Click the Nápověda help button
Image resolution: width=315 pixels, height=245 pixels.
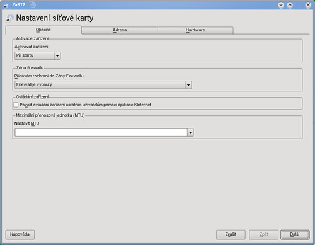click(x=20, y=234)
